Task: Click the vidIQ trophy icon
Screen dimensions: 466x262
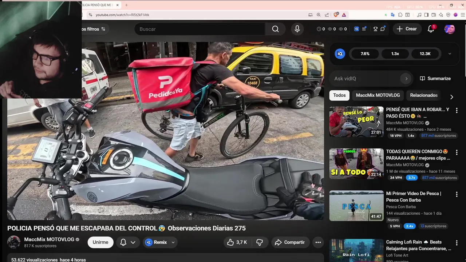Action: [375, 29]
